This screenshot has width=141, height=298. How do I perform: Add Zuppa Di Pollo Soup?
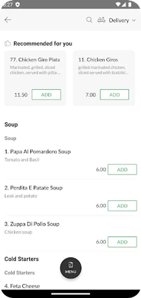(x=122, y=242)
